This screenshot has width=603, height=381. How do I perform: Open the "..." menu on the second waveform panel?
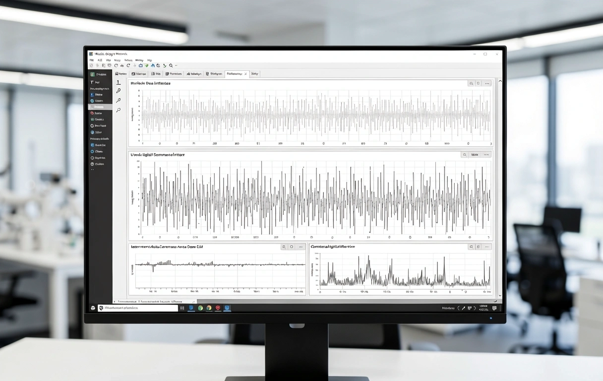click(486, 154)
